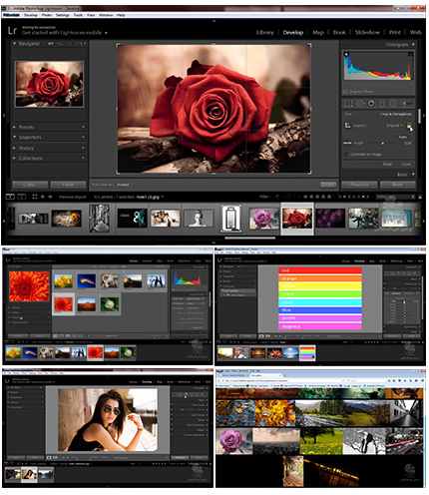Go forward using filmstrip right arrow

(x=50, y=197)
